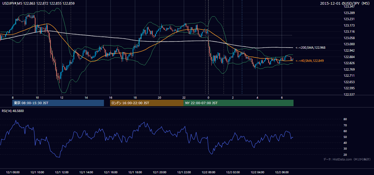
Task: Click bottom time label 12/2 04:00
Action: [257, 172]
